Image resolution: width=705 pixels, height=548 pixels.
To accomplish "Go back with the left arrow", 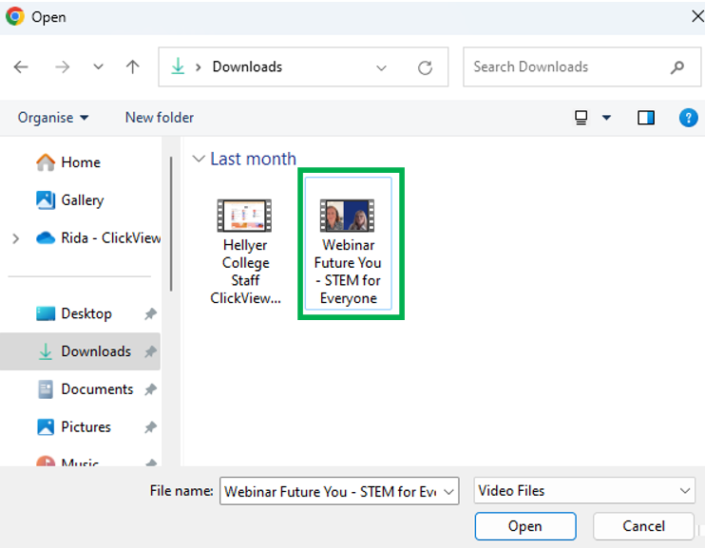I will [21, 67].
